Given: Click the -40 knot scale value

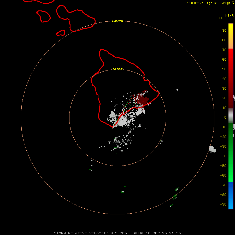Looking at the screenshot, I should pos(223,156).
